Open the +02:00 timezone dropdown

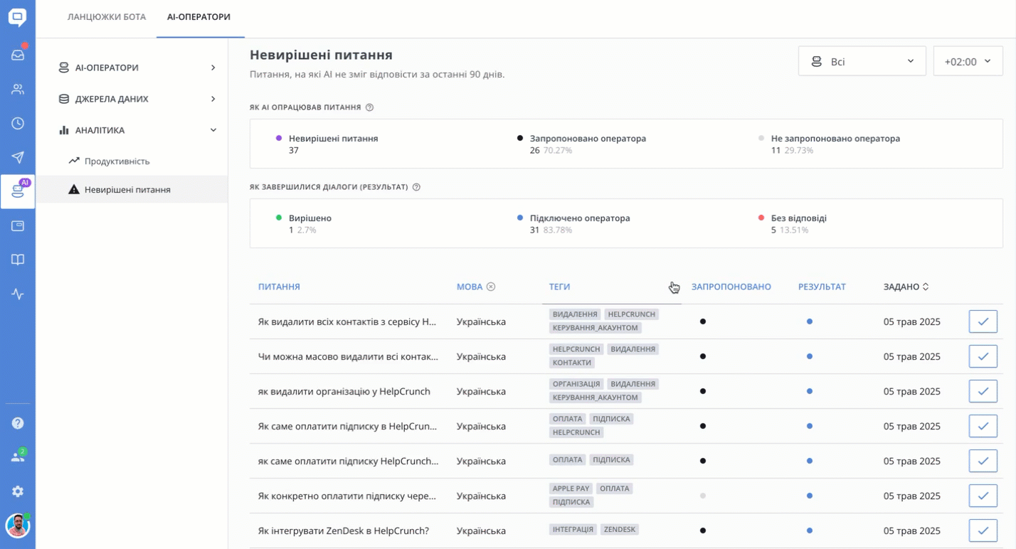click(967, 62)
